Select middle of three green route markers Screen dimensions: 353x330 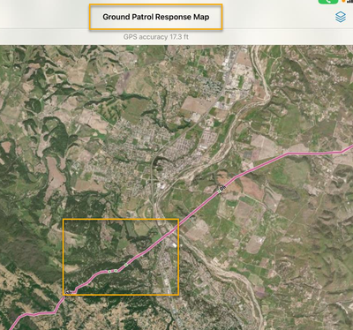click(116, 270)
